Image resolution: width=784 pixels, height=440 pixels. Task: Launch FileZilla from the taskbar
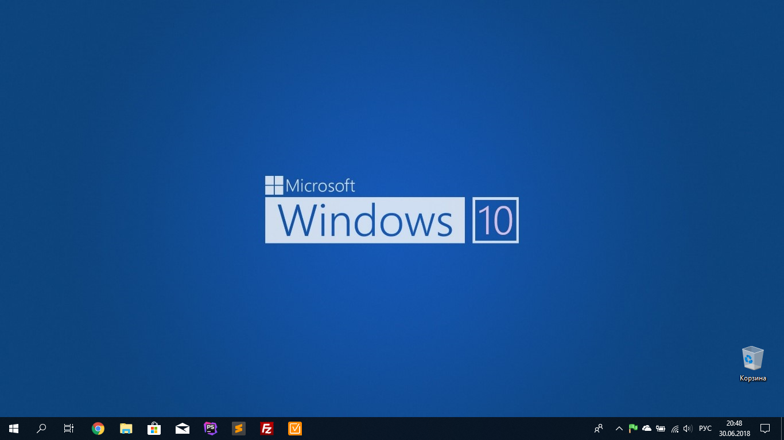tap(266, 429)
